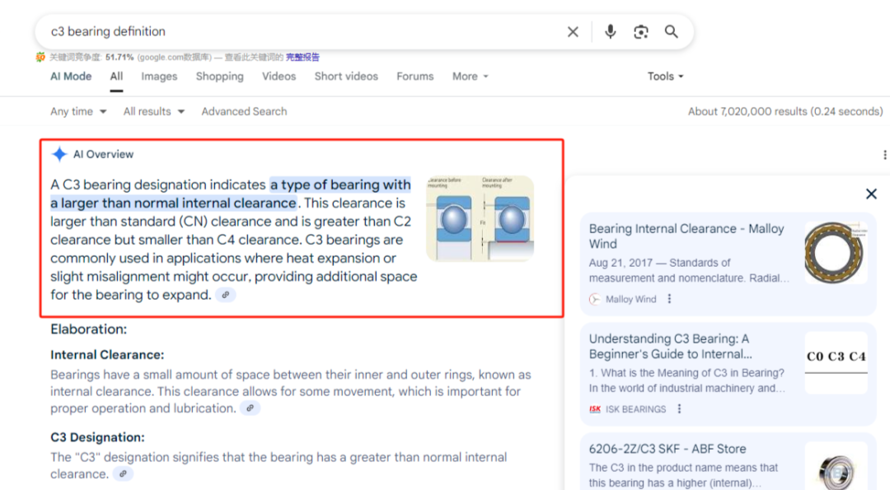Open the Advanced Search link
Screen dimensions: 890x490
(x=244, y=111)
